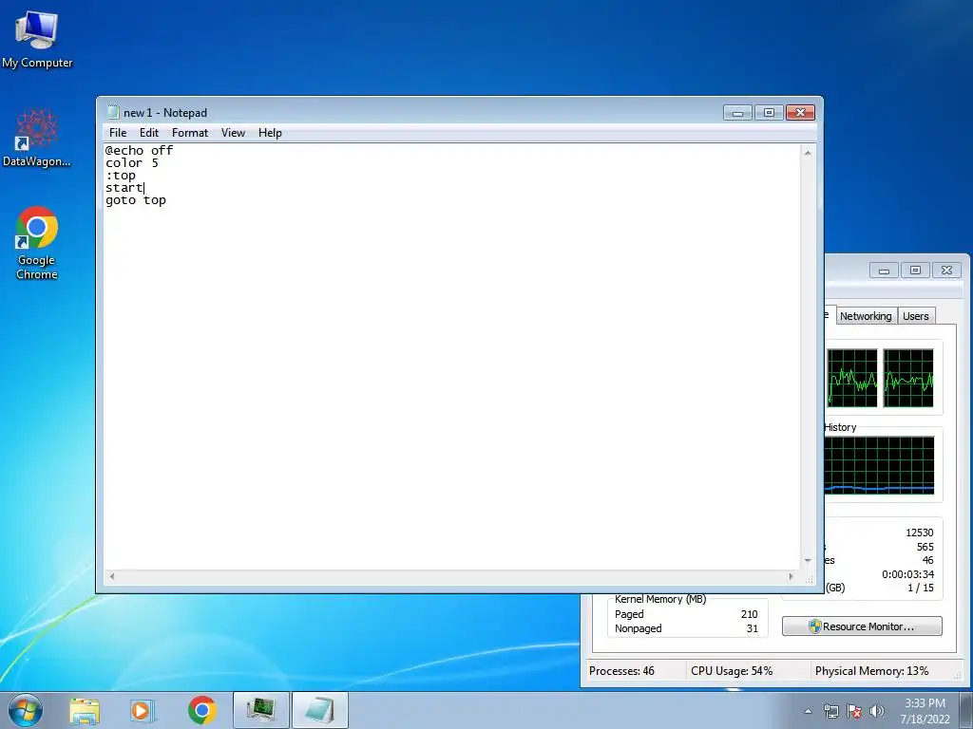This screenshot has width=973, height=729.
Task: Maximize the Notepad window
Action: 769,113
